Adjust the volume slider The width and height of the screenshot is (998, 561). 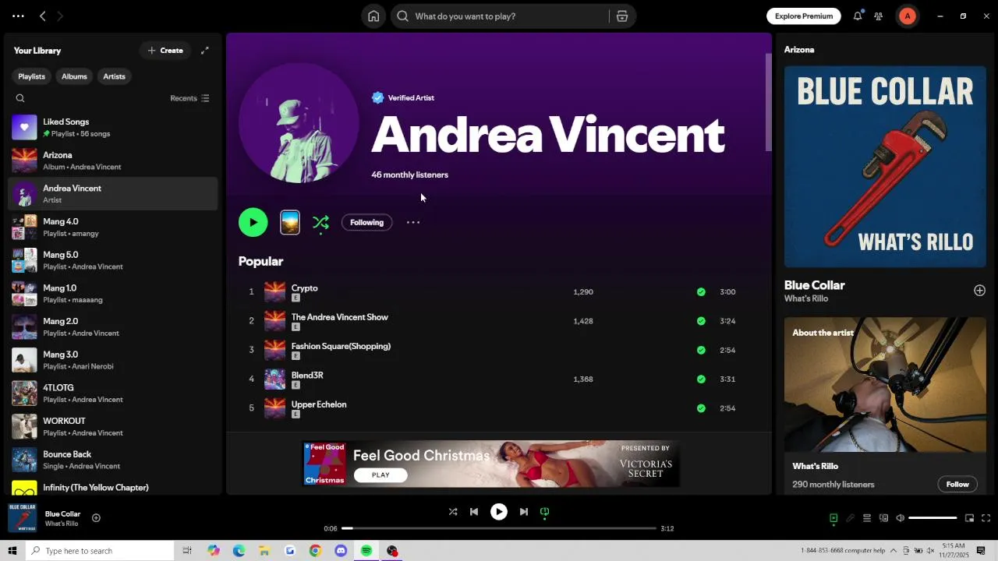(933, 518)
